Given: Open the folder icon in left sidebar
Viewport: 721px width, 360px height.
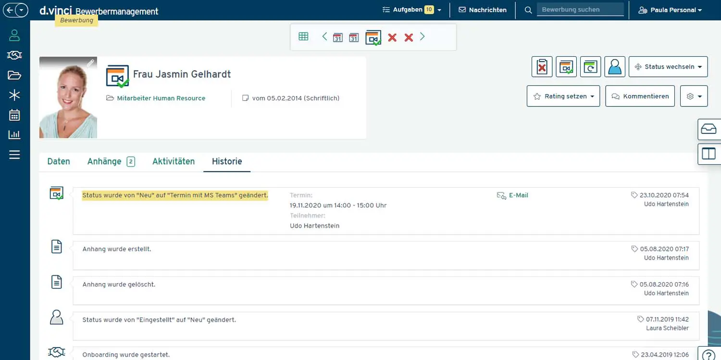Looking at the screenshot, I should click(x=14, y=75).
